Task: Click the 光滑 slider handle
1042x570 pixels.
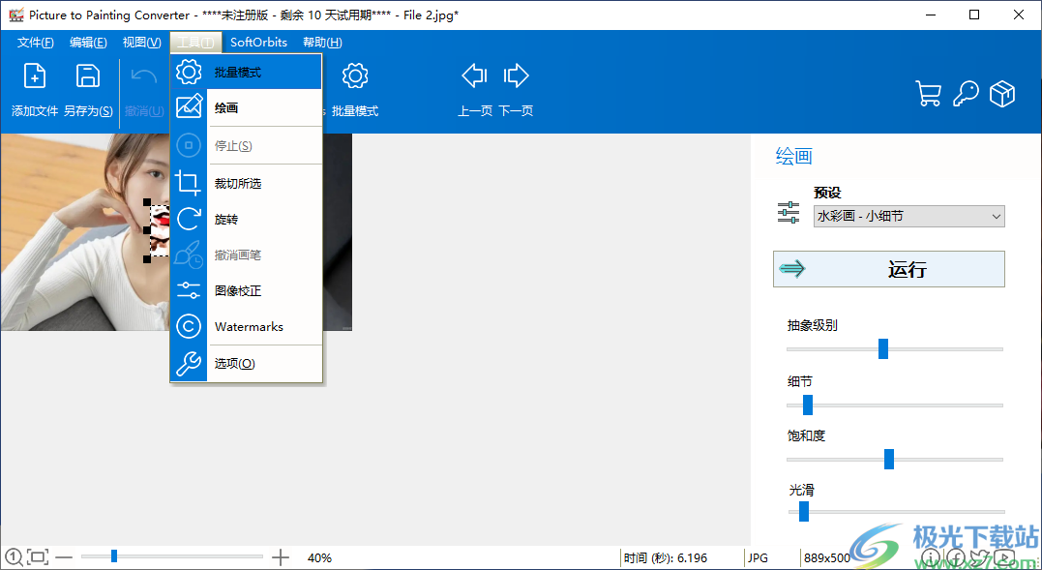Action: coord(803,512)
